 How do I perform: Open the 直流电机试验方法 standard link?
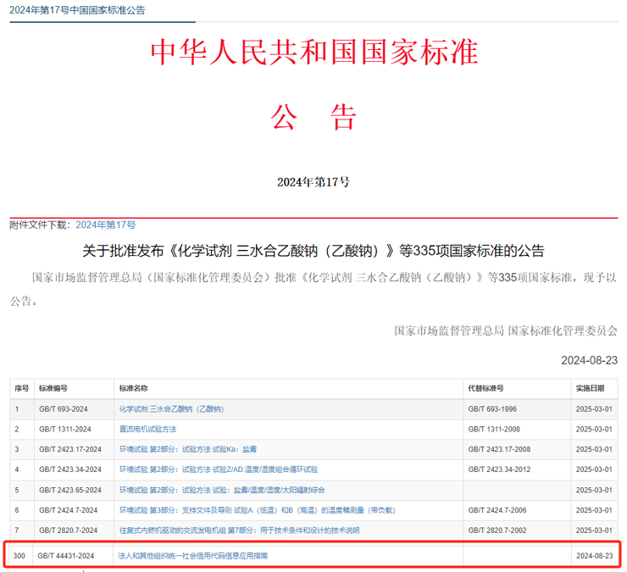(147, 430)
